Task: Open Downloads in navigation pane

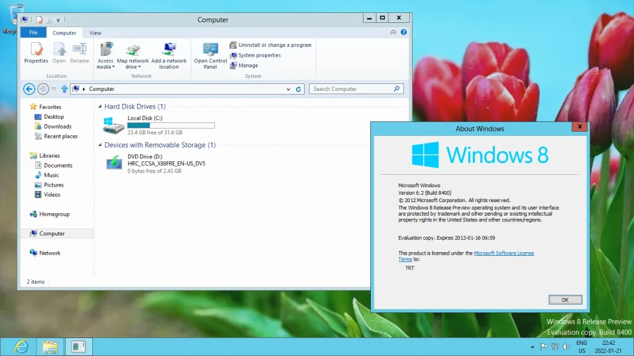Action: [x=53, y=126]
